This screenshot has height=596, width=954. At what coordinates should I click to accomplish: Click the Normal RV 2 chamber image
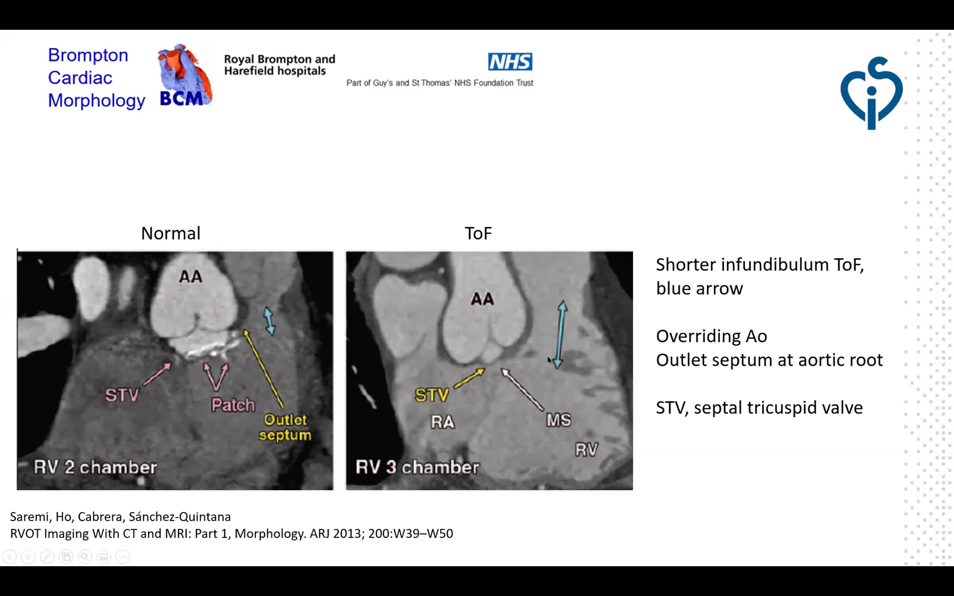point(175,371)
